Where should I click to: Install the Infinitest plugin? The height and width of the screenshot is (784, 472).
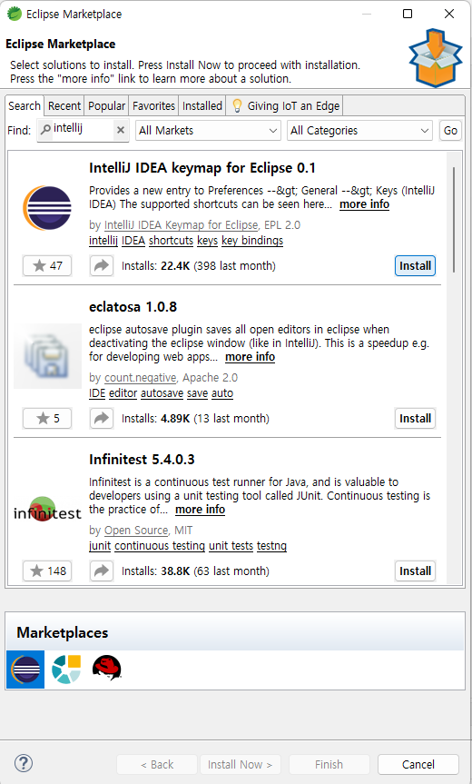(415, 571)
